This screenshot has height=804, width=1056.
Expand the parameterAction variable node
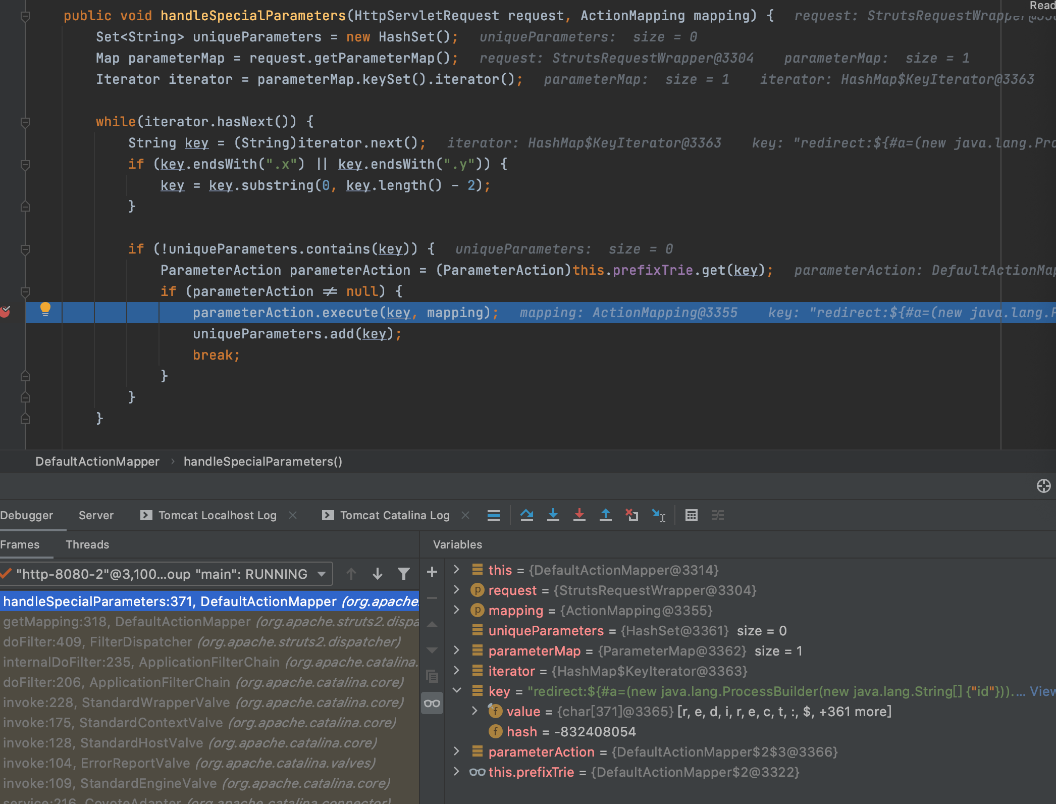[456, 751]
